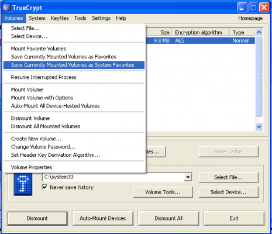Click the Exit button
The height and width of the screenshot is (234, 272).
click(234, 218)
